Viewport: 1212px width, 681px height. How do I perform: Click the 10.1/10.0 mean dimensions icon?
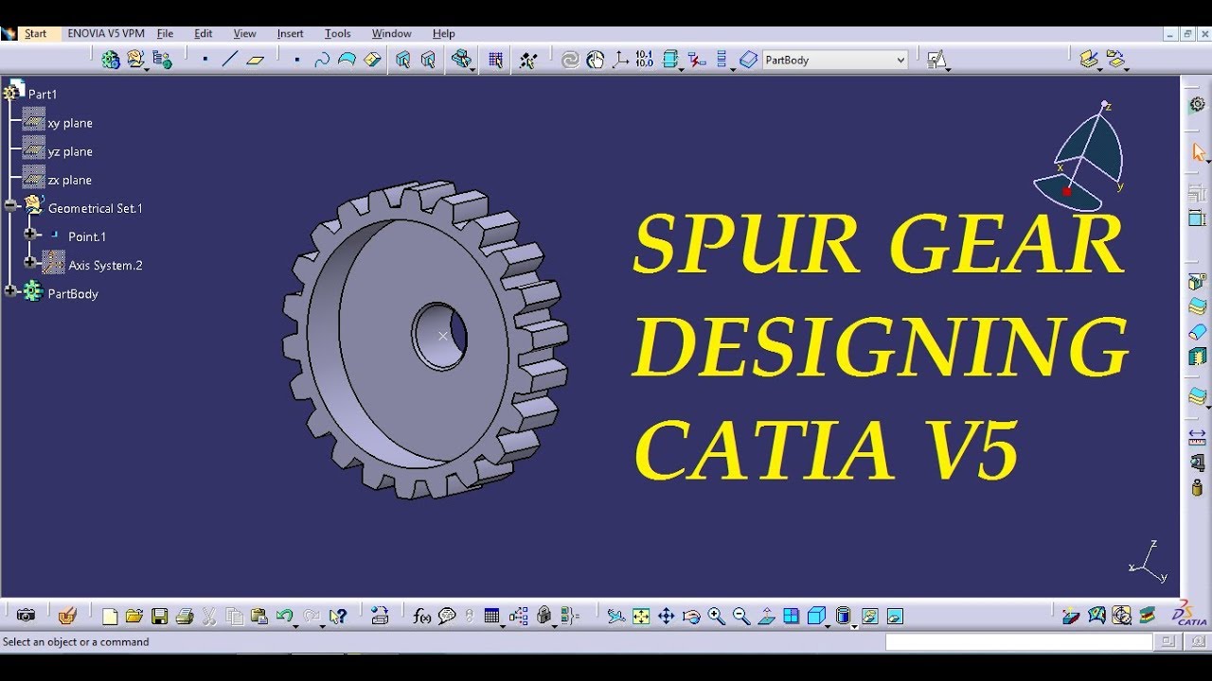644,60
